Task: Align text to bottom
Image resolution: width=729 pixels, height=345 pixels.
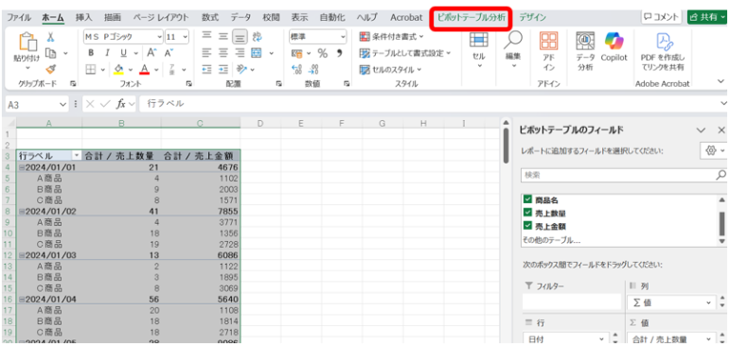Action: [x=240, y=36]
